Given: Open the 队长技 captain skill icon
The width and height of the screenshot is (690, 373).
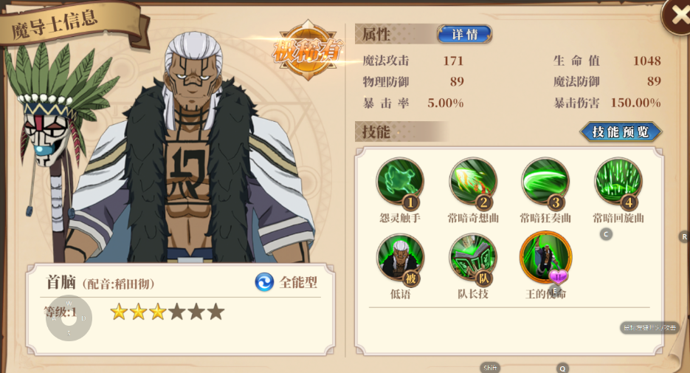Looking at the screenshot, I should pyautogui.click(x=473, y=259).
